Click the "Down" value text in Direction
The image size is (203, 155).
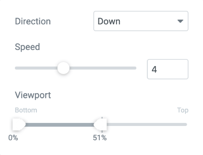point(109,21)
